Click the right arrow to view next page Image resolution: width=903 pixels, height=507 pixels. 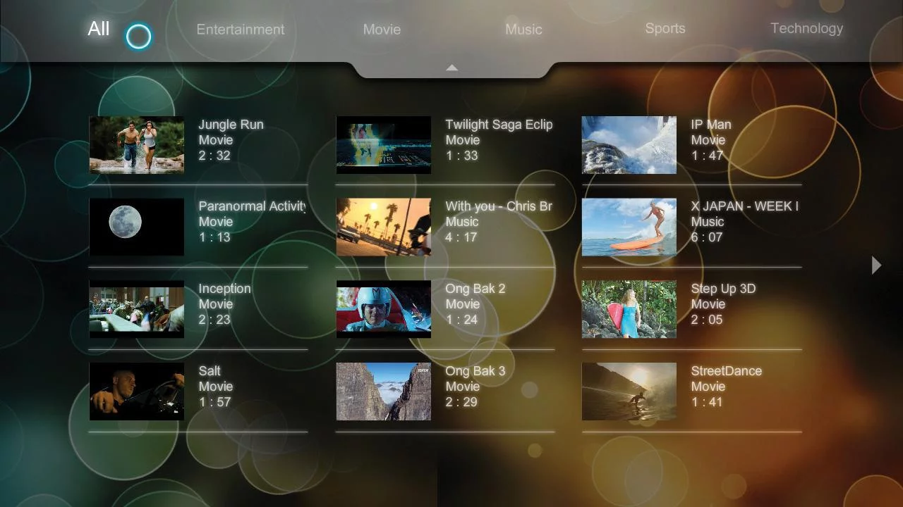876,265
